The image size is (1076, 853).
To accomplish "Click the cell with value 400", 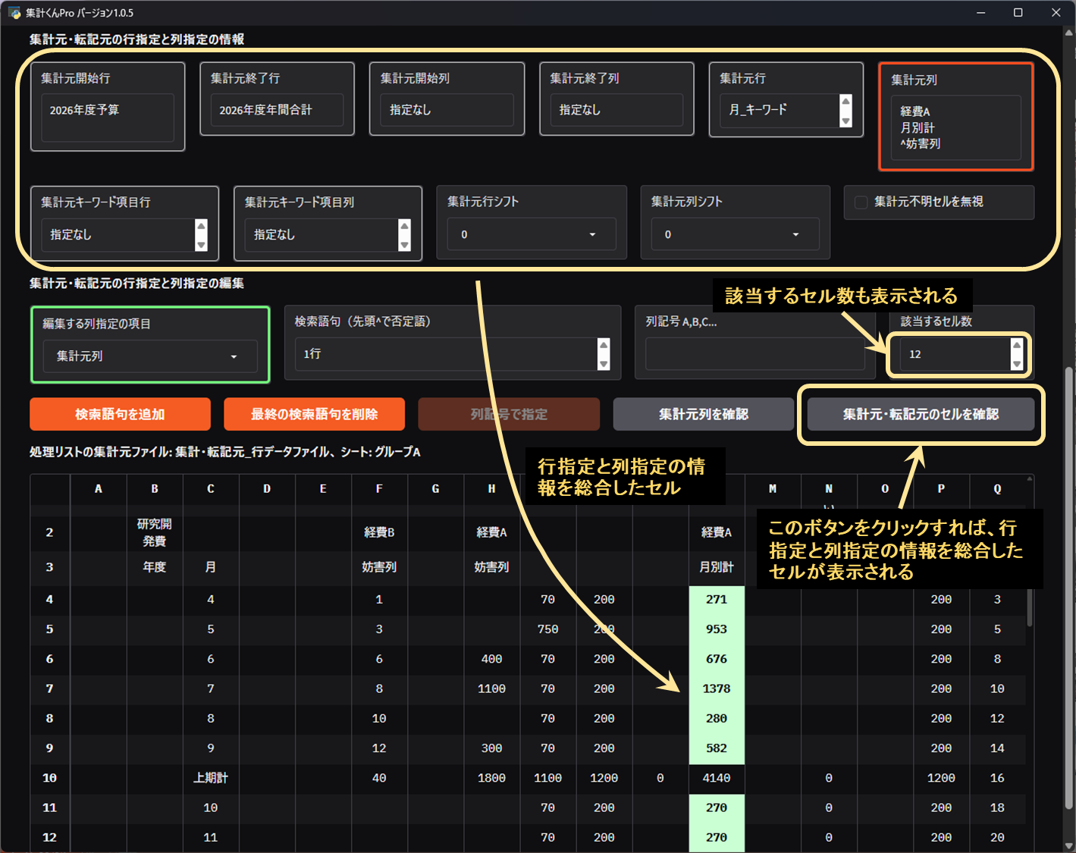I will (x=491, y=660).
